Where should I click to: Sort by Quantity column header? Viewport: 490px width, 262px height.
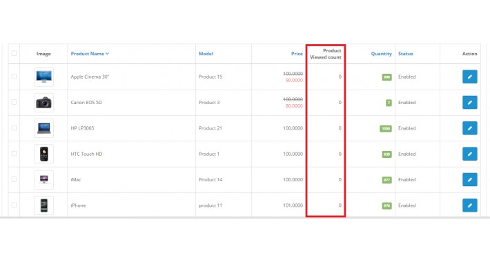pyautogui.click(x=381, y=54)
